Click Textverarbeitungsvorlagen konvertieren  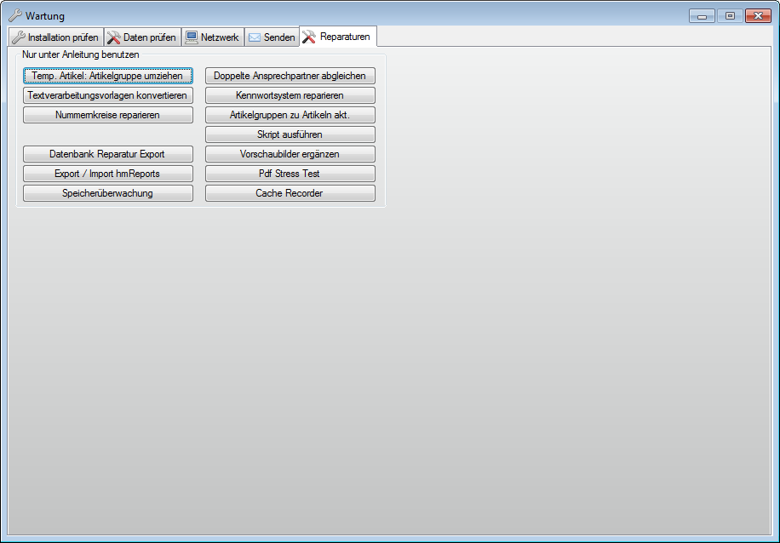pyautogui.click(x=107, y=95)
